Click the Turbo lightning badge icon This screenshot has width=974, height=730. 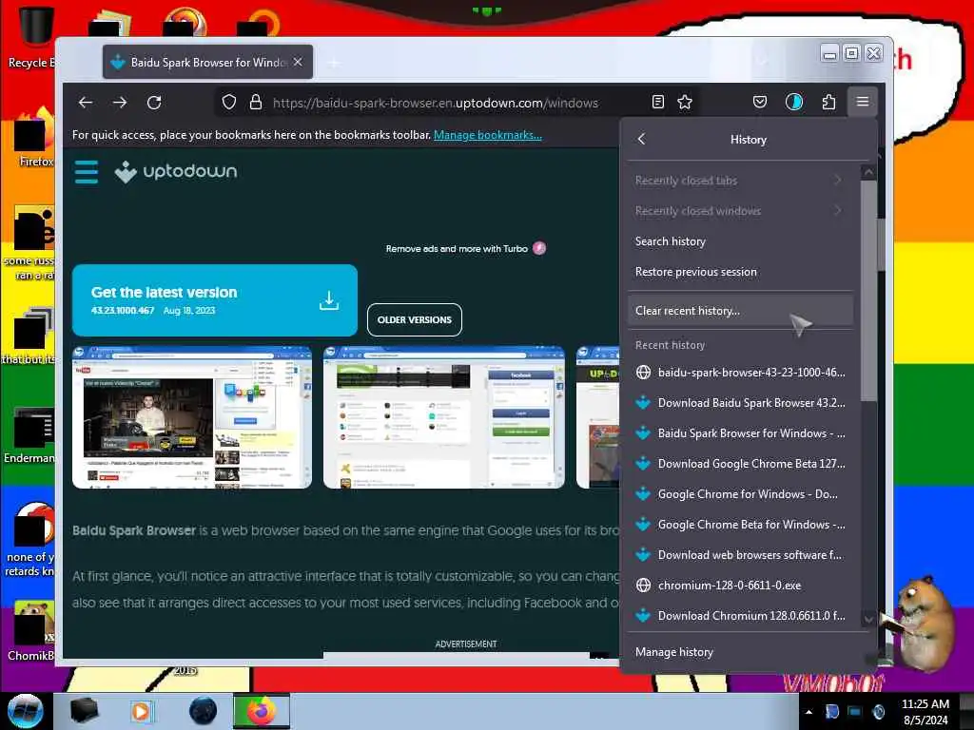click(x=539, y=248)
